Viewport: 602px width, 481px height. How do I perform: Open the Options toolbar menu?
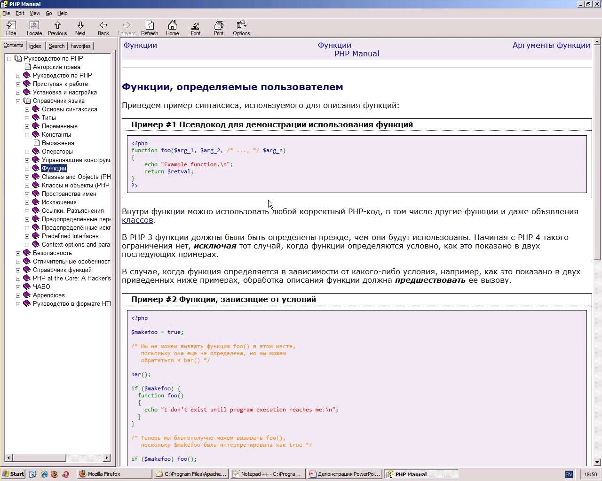(x=241, y=28)
